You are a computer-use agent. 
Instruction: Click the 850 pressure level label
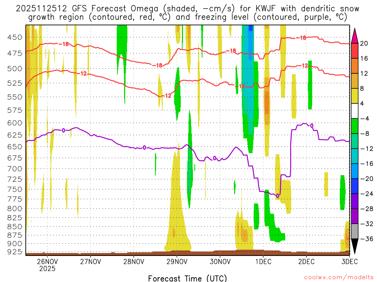(15, 227)
